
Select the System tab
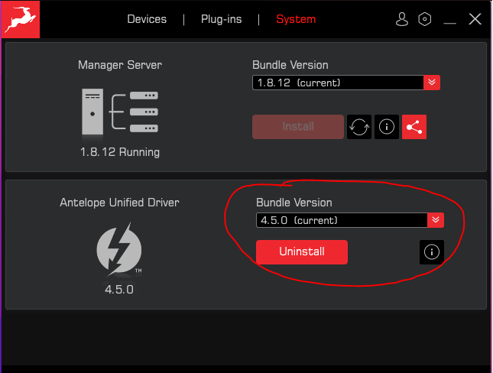[x=296, y=19]
